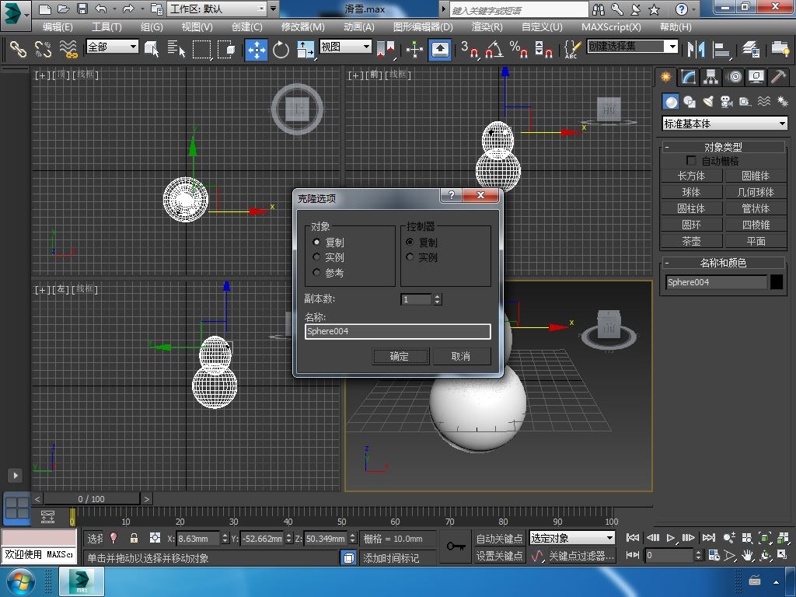Toggle the Spinner Snap icon
The width and height of the screenshot is (796, 597).
(543, 49)
